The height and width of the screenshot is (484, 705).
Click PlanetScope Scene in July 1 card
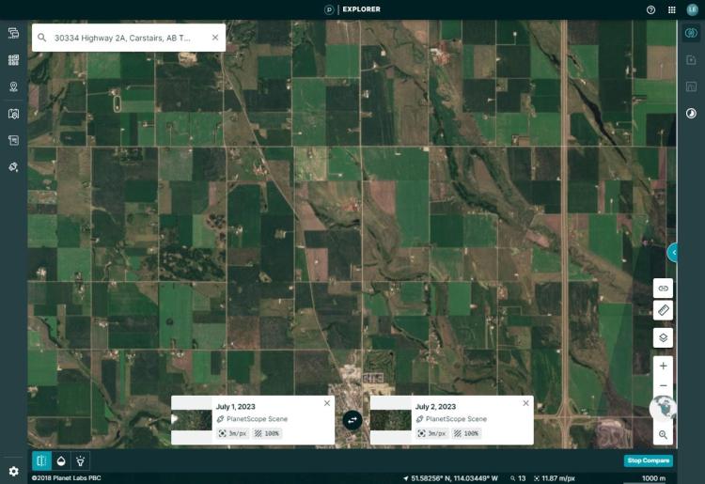257,419
